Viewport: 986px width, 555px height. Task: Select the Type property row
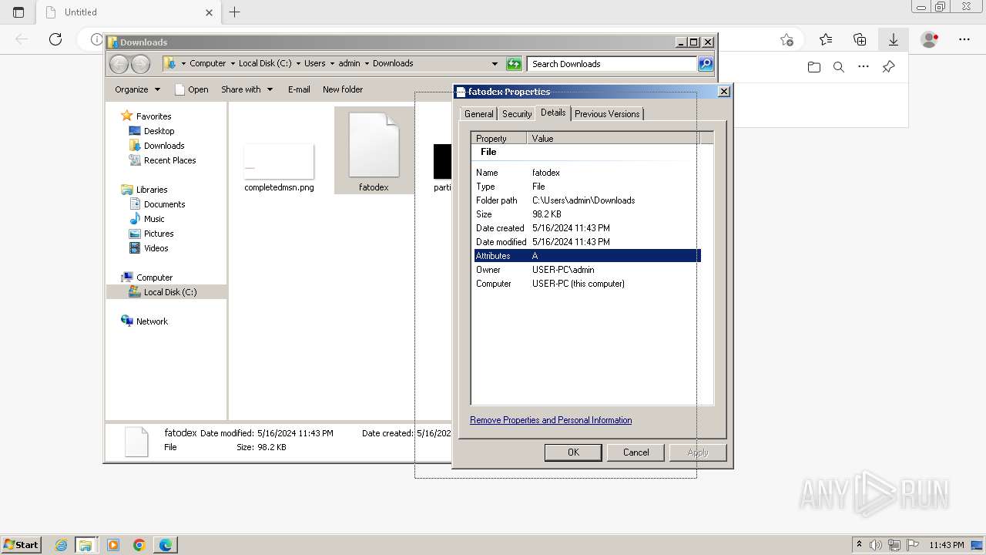click(587, 187)
